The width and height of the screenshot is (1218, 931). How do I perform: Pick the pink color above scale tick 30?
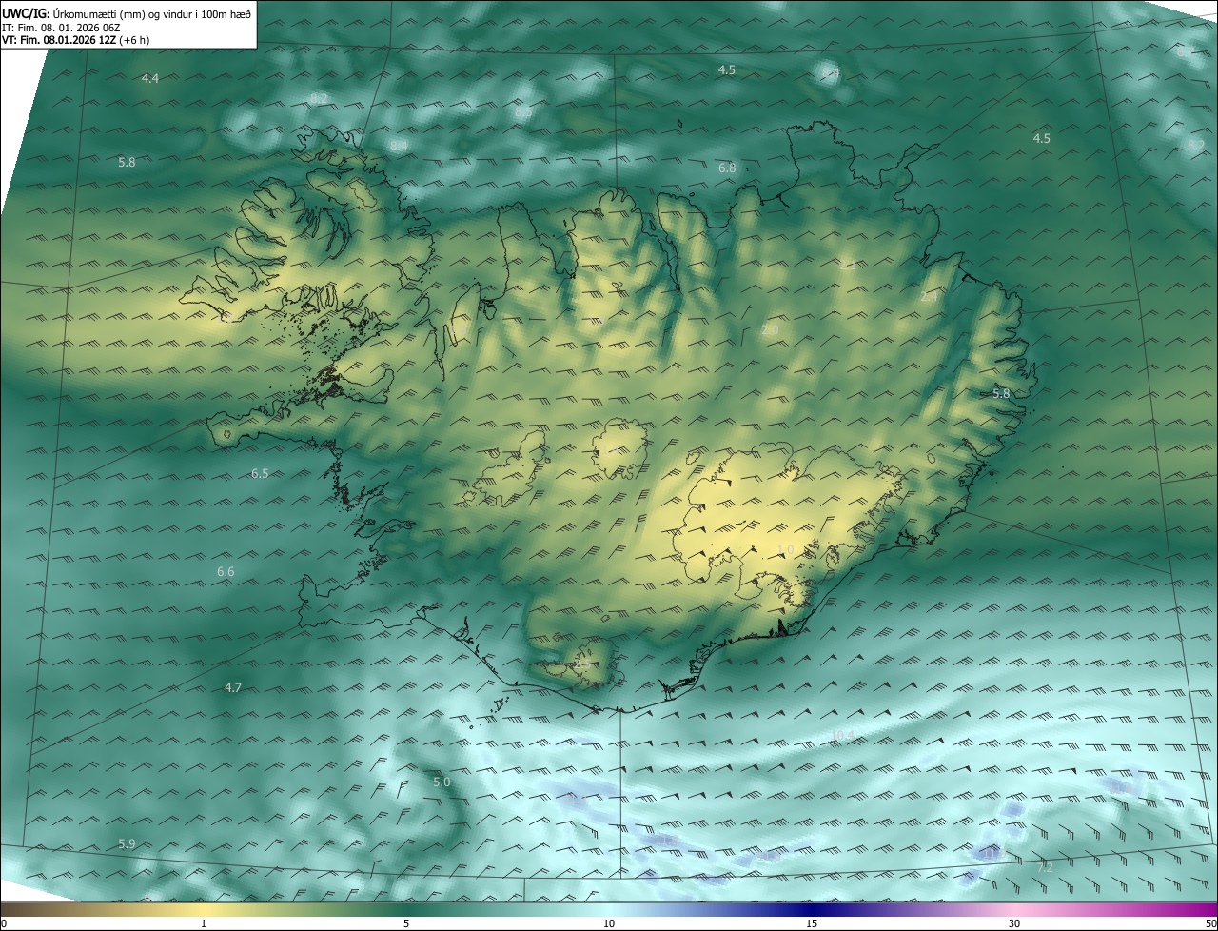tap(1014, 910)
